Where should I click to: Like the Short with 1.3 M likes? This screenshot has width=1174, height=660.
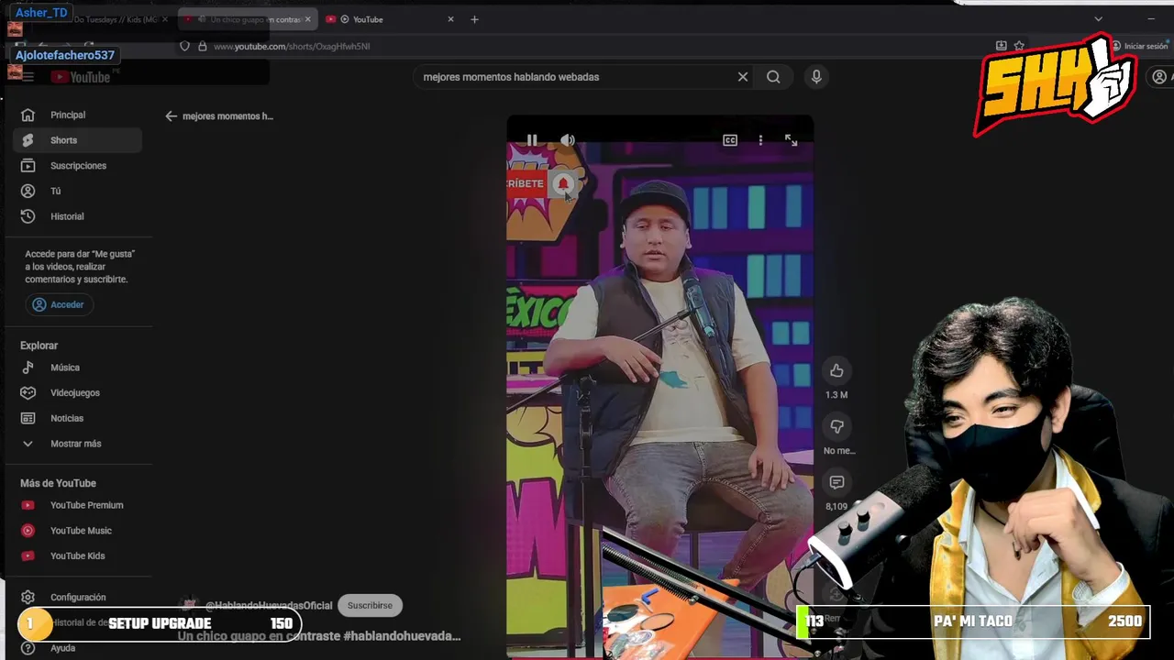[x=836, y=370]
